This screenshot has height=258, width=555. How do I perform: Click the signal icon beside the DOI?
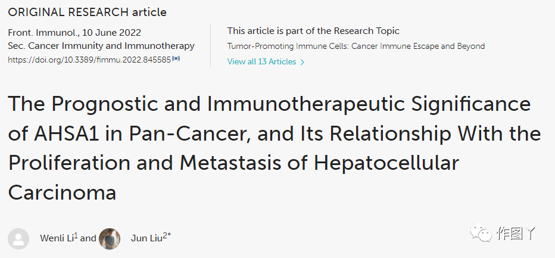pos(176,59)
